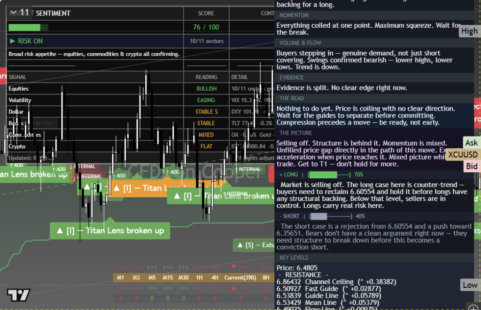This screenshot has height=310, width=481.
Task: Select the Current(390) timeframe cell
Action: click(x=240, y=278)
